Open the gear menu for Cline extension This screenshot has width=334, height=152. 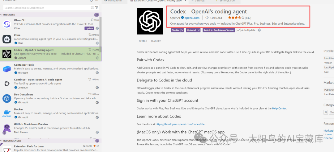click(97, 43)
